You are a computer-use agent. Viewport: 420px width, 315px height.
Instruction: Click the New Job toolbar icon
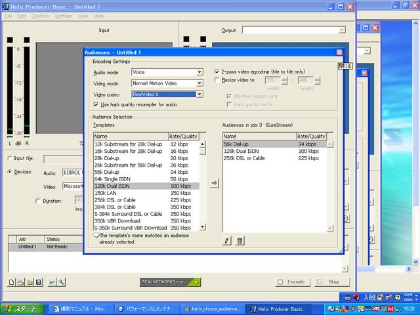coord(12,282)
